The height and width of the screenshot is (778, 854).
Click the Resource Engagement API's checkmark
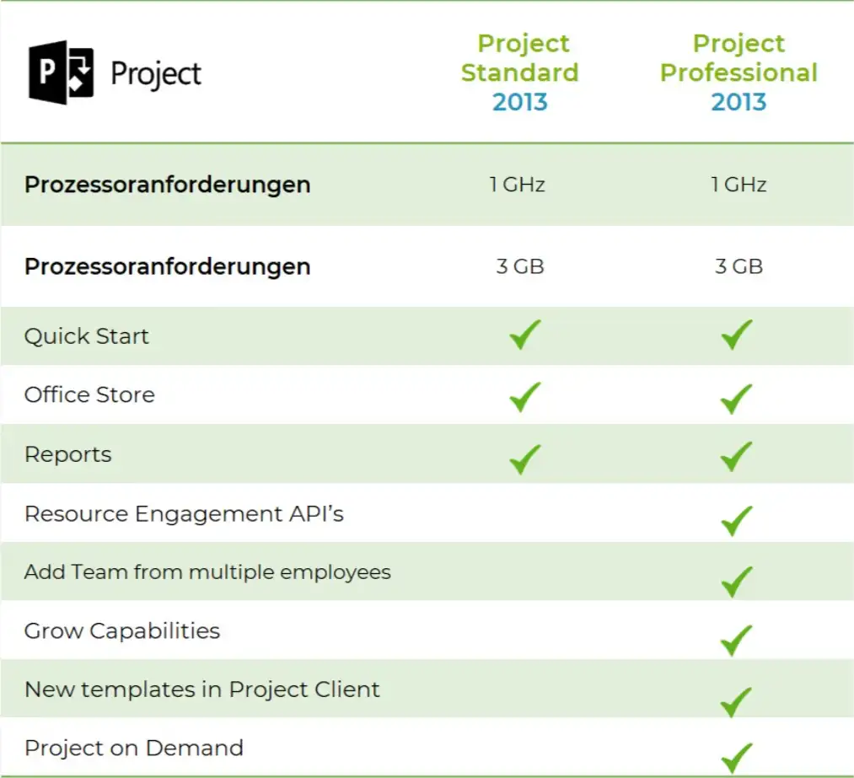[737, 522]
